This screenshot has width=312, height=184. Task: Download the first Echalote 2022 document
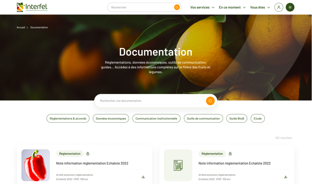(143, 177)
